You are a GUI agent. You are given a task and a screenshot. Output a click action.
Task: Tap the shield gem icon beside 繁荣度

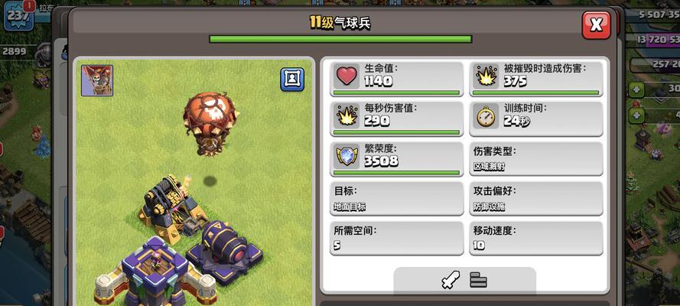click(346, 157)
